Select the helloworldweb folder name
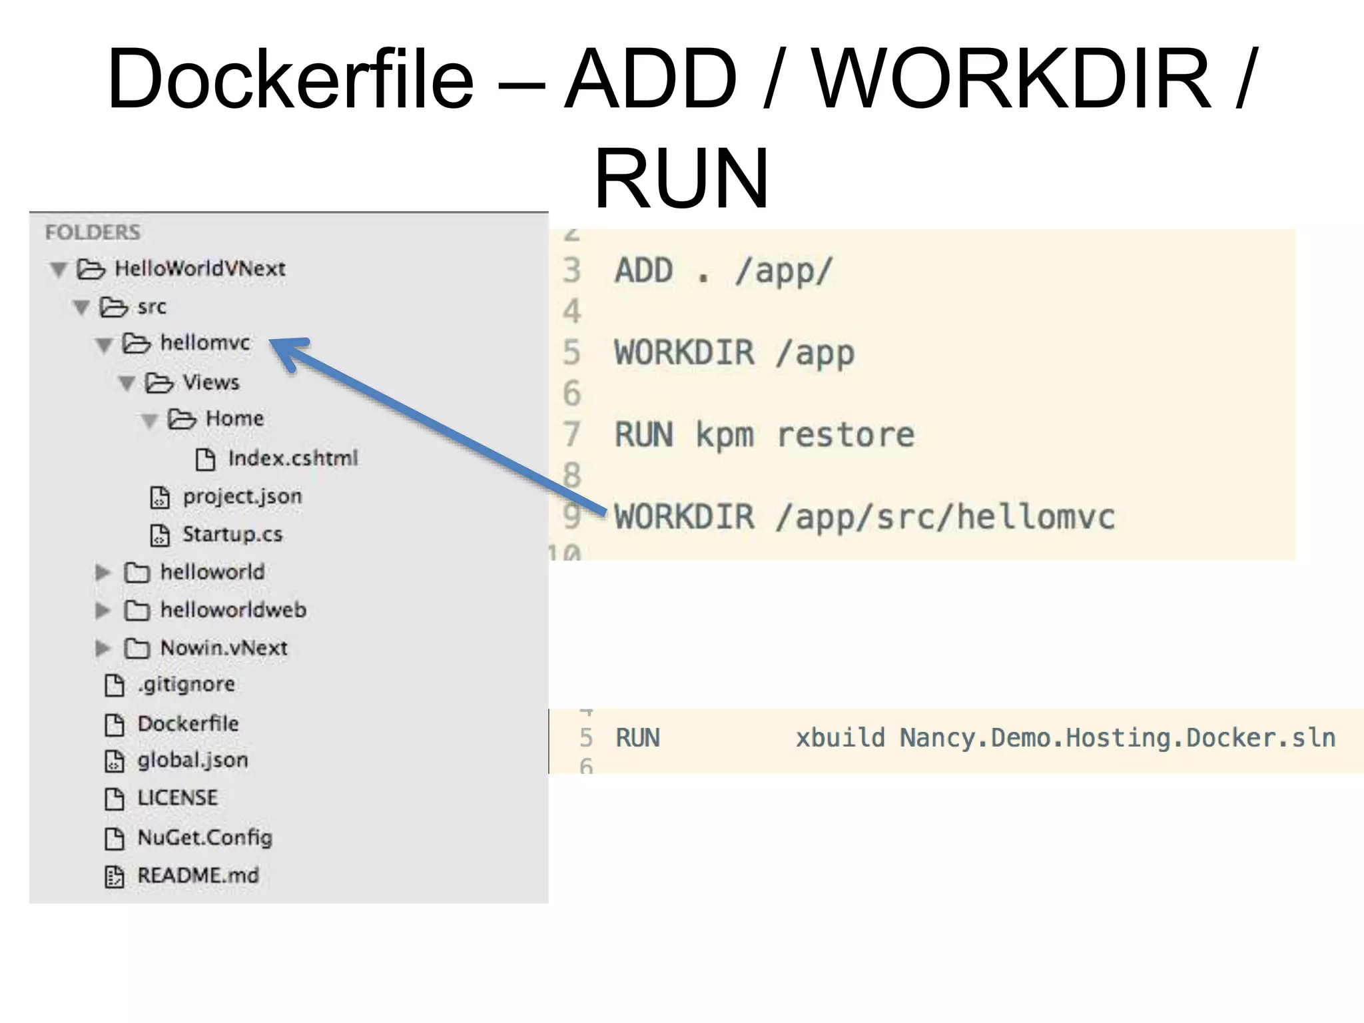The height and width of the screenshot is (1023, 1364). (x=233, y=610)
